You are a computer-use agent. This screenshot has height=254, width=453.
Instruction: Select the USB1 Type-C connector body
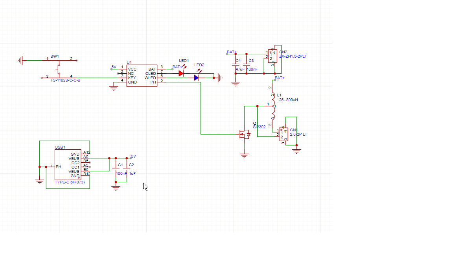pyautogui.click(x=68, y=165)
